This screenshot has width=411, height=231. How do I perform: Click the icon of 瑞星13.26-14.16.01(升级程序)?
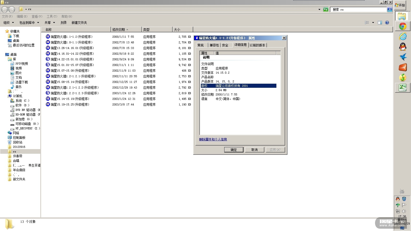tap(48, 48)
